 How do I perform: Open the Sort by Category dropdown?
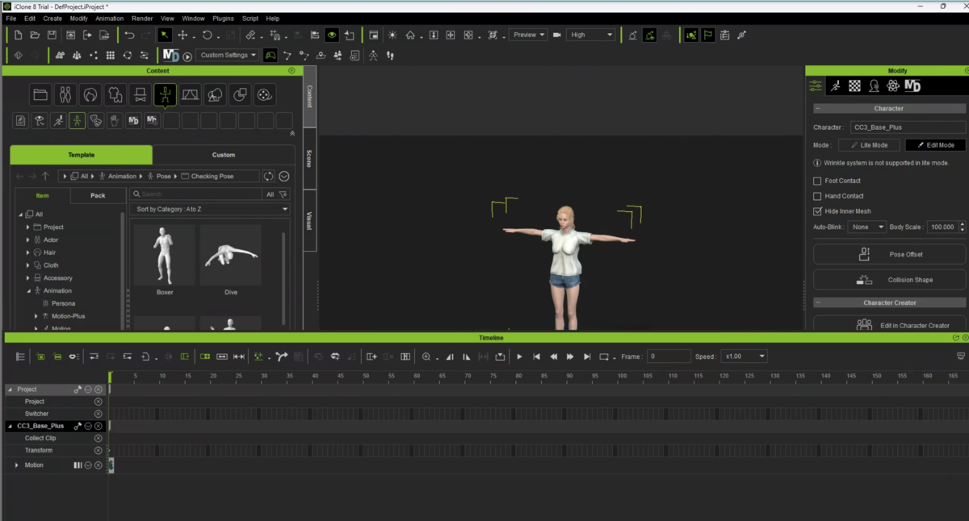pyautogui.click(x=209, y=208)
